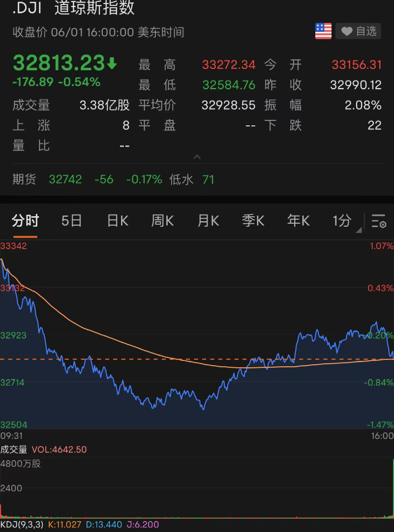Select the 5日 five-day chart
The image size is (394, 532).
[x=71, y=221]
